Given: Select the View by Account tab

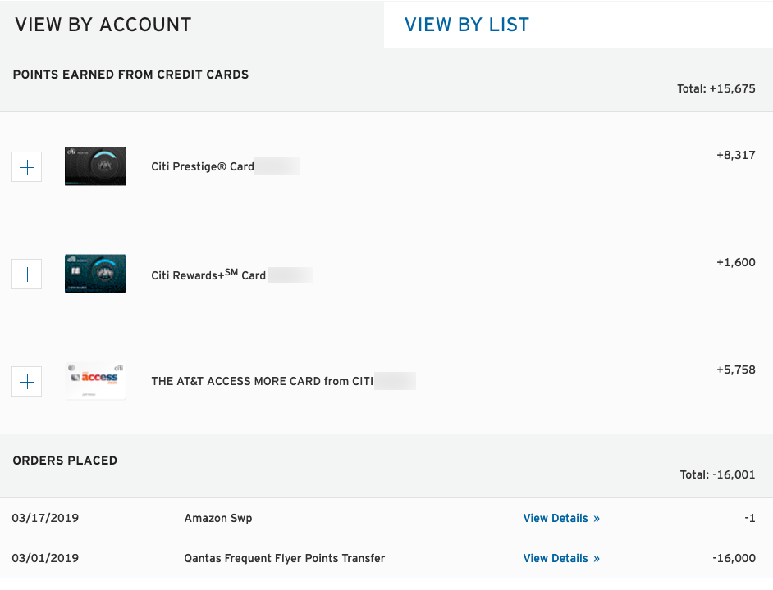Looking at the screenshot, I should (103, 25).
